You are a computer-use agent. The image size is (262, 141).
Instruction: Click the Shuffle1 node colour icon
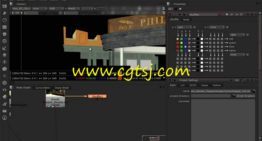pos(222,14)
